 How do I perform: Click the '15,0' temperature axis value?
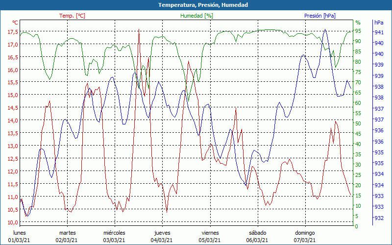pos(13,95)
